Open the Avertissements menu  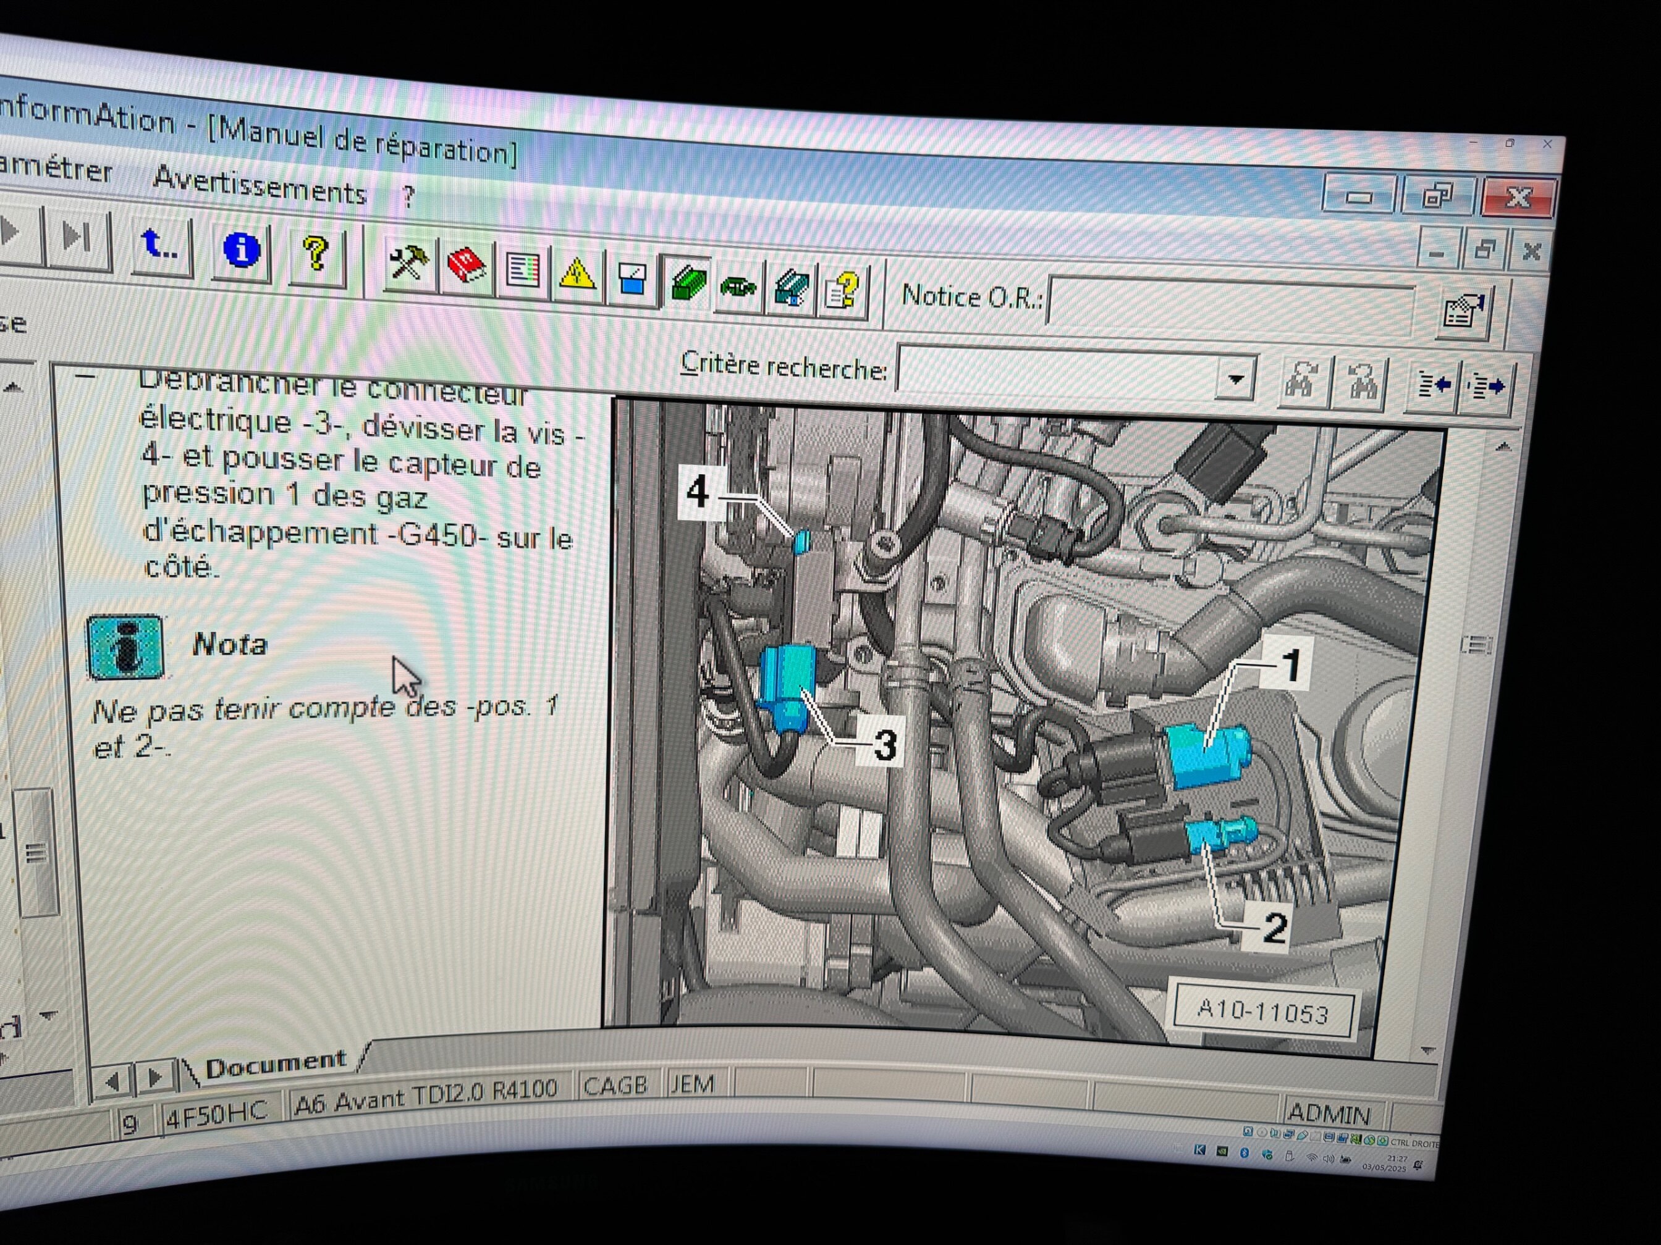pos(259,187)
